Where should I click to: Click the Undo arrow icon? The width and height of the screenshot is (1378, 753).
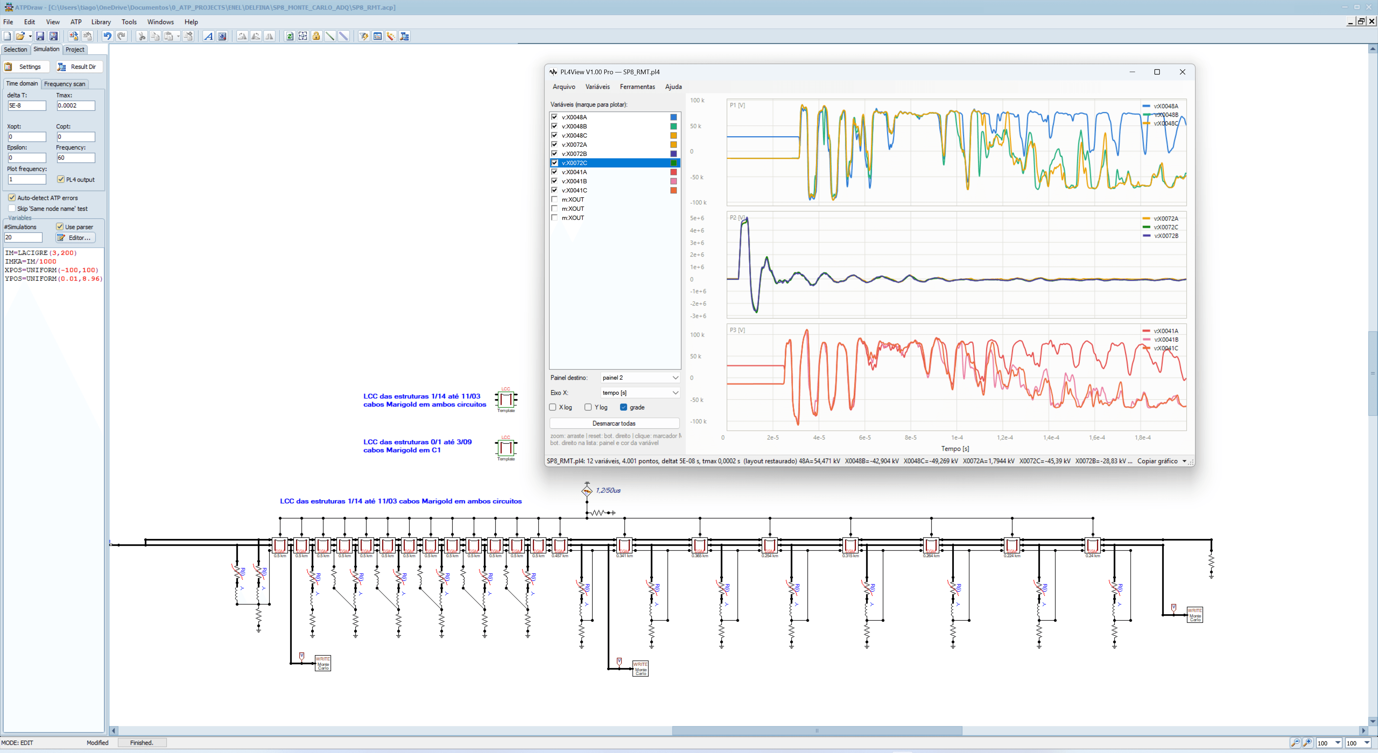tap(108, 36)
